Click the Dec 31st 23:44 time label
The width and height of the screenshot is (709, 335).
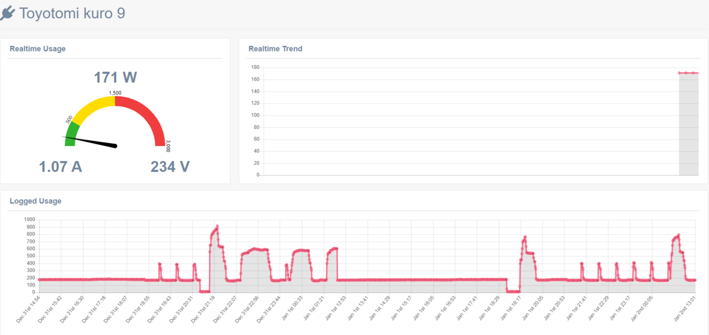[268, 308]
